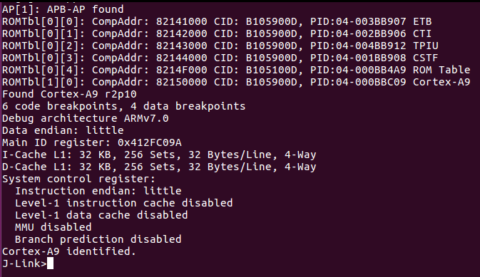Viewport: 480px width, 277px height.
Task: Click 'Cortex-A9 identified.' line
Action: pyautogui.click(x=69, y=251)
